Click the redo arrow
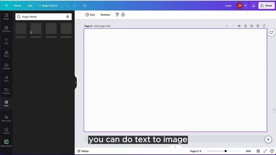The width and height of the screenshot is (276, 155). pyautogui.click(x=75, y=6)
